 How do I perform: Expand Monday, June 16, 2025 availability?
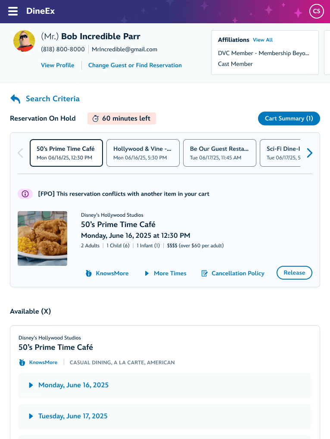click(73, 385)
